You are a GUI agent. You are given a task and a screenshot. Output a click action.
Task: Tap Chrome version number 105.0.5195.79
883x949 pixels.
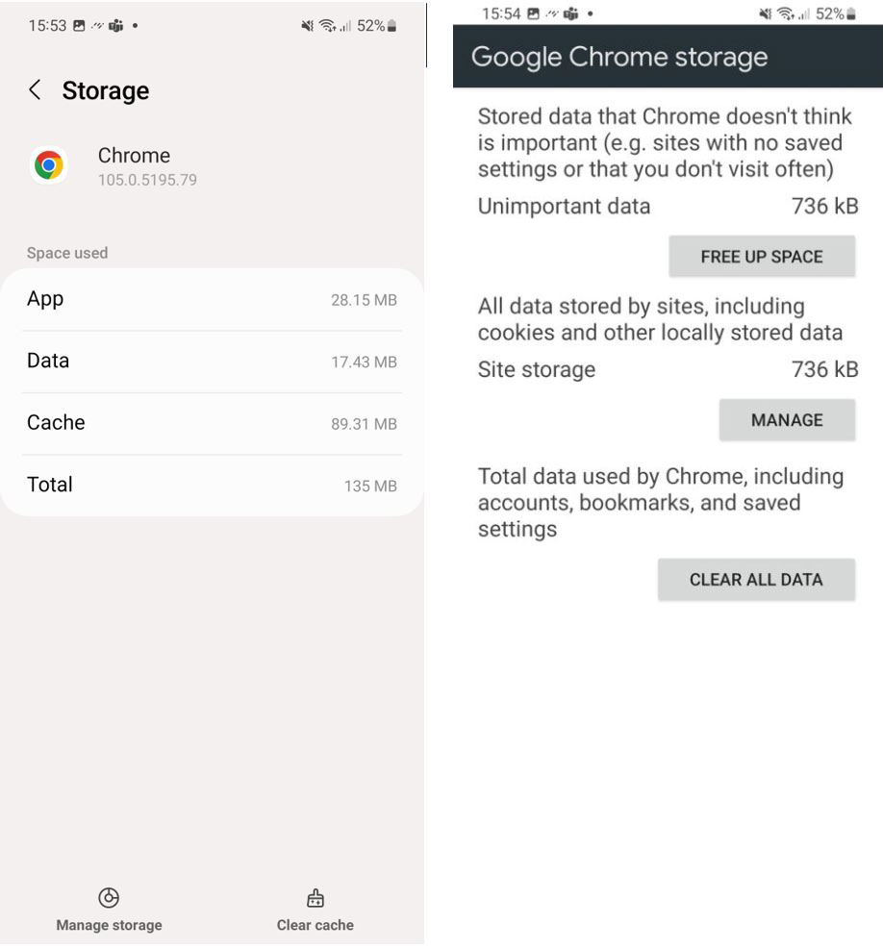click(x=147, y=180)
